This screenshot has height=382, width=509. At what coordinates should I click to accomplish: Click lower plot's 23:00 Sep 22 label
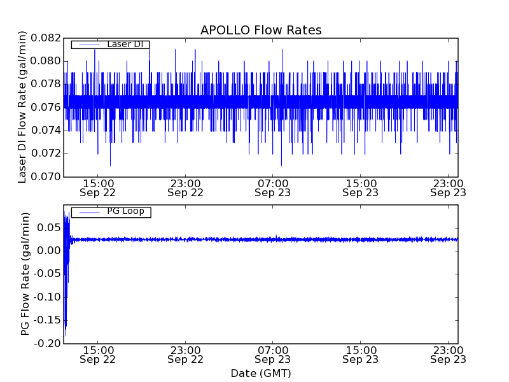click(185, 355)
